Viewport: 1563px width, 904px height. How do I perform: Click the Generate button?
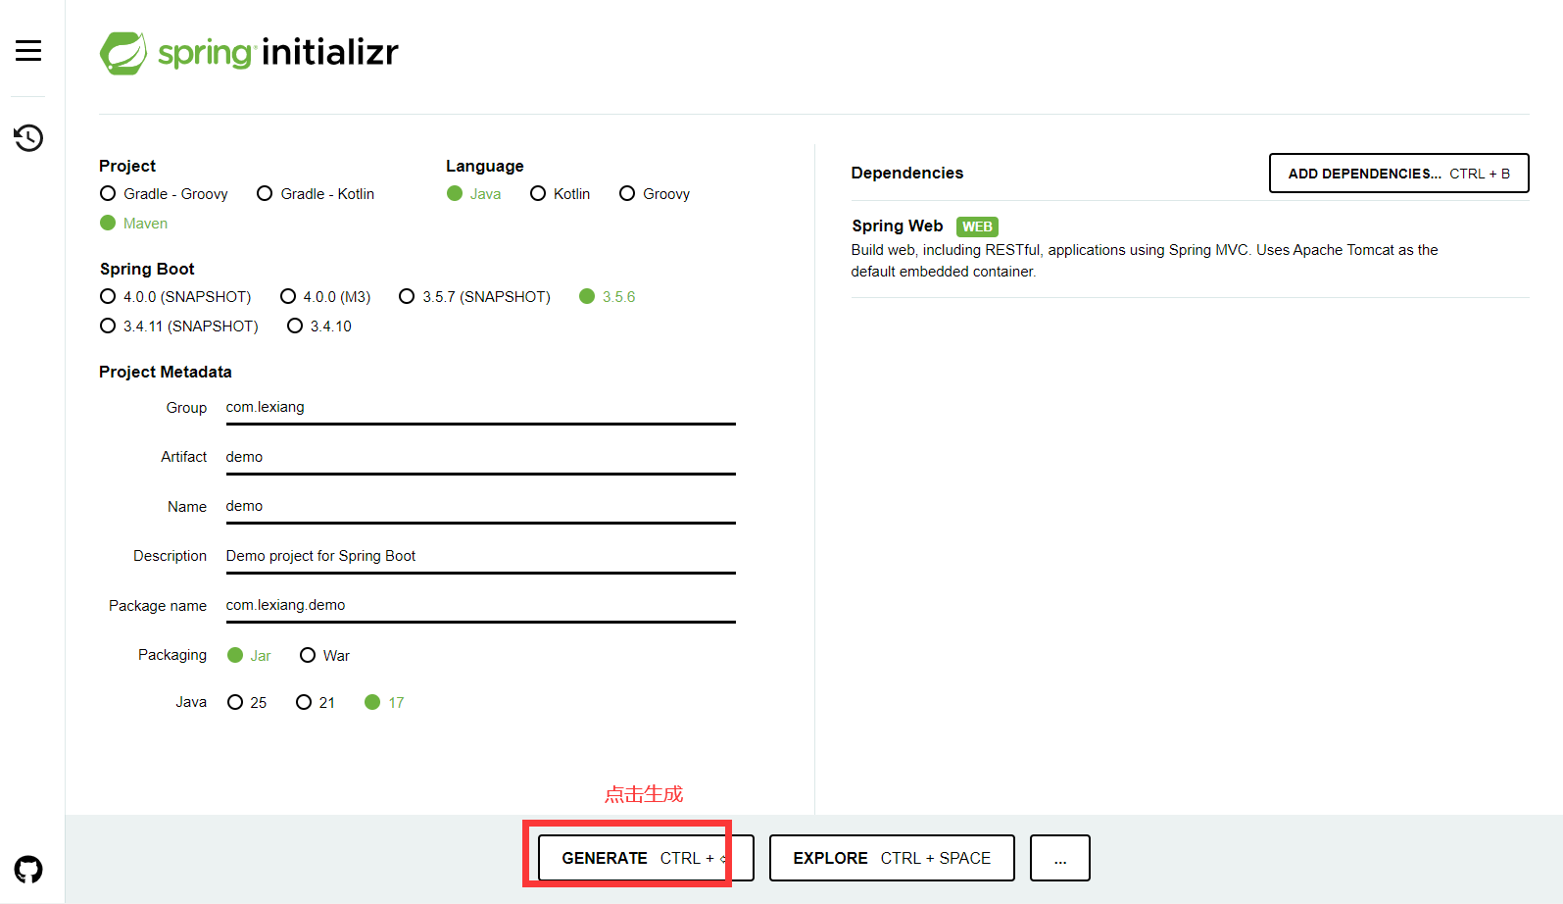coord(646,858)
